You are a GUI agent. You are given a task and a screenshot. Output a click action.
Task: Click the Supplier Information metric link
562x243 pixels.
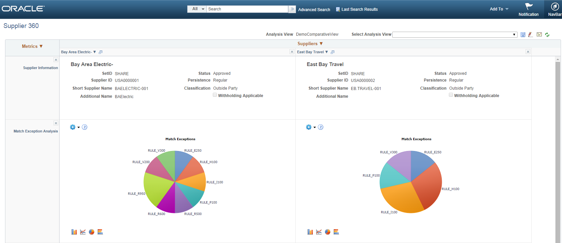[40, 68]
